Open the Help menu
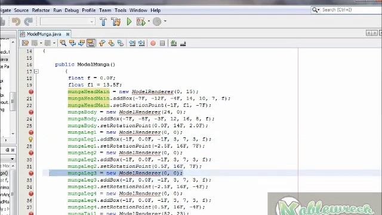The image size is (382, 215). click(155, 10)
